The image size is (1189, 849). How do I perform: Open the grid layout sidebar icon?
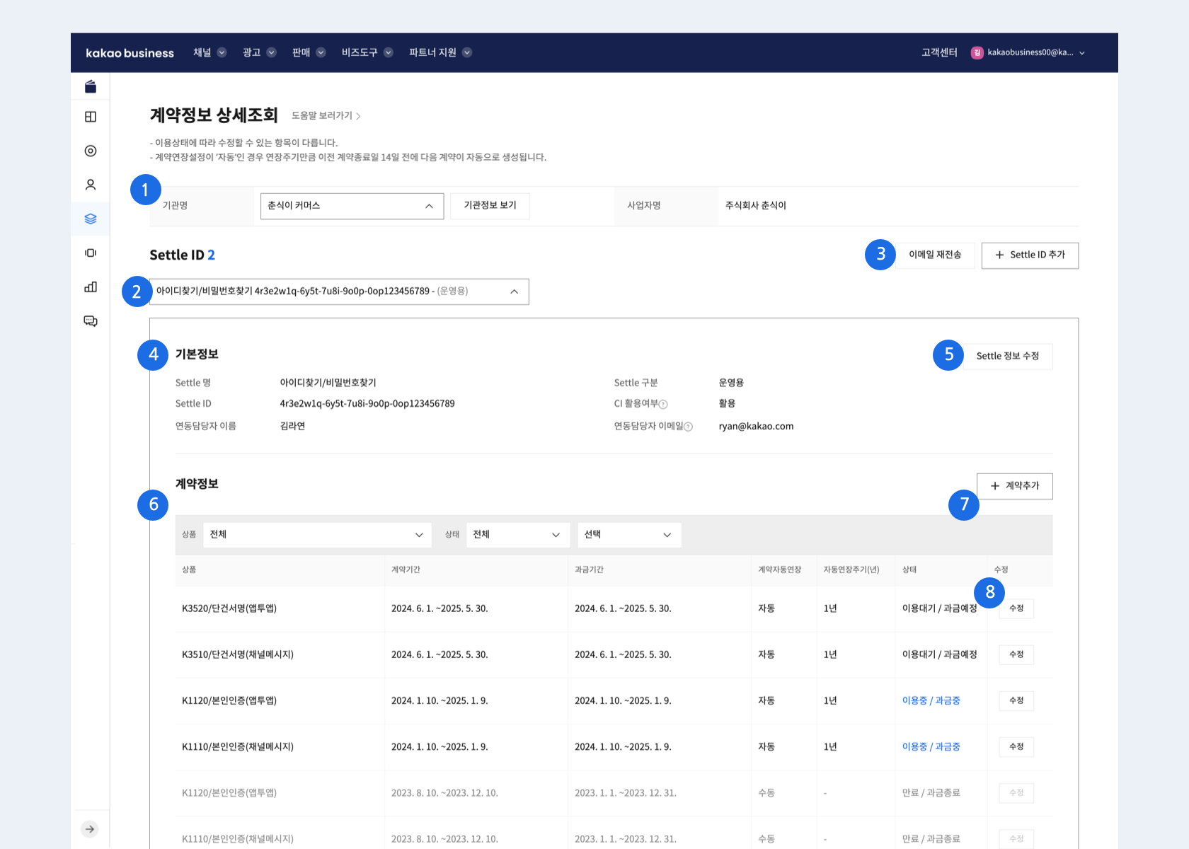[90, 117]
